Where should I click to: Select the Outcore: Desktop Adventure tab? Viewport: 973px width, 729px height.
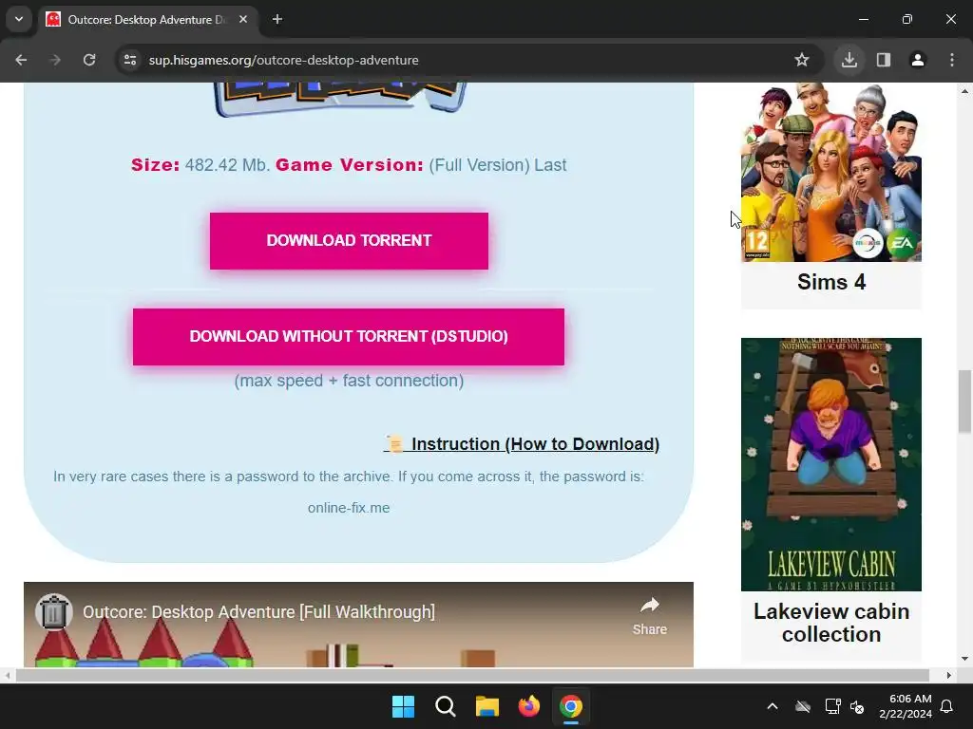tap(147, 19)
